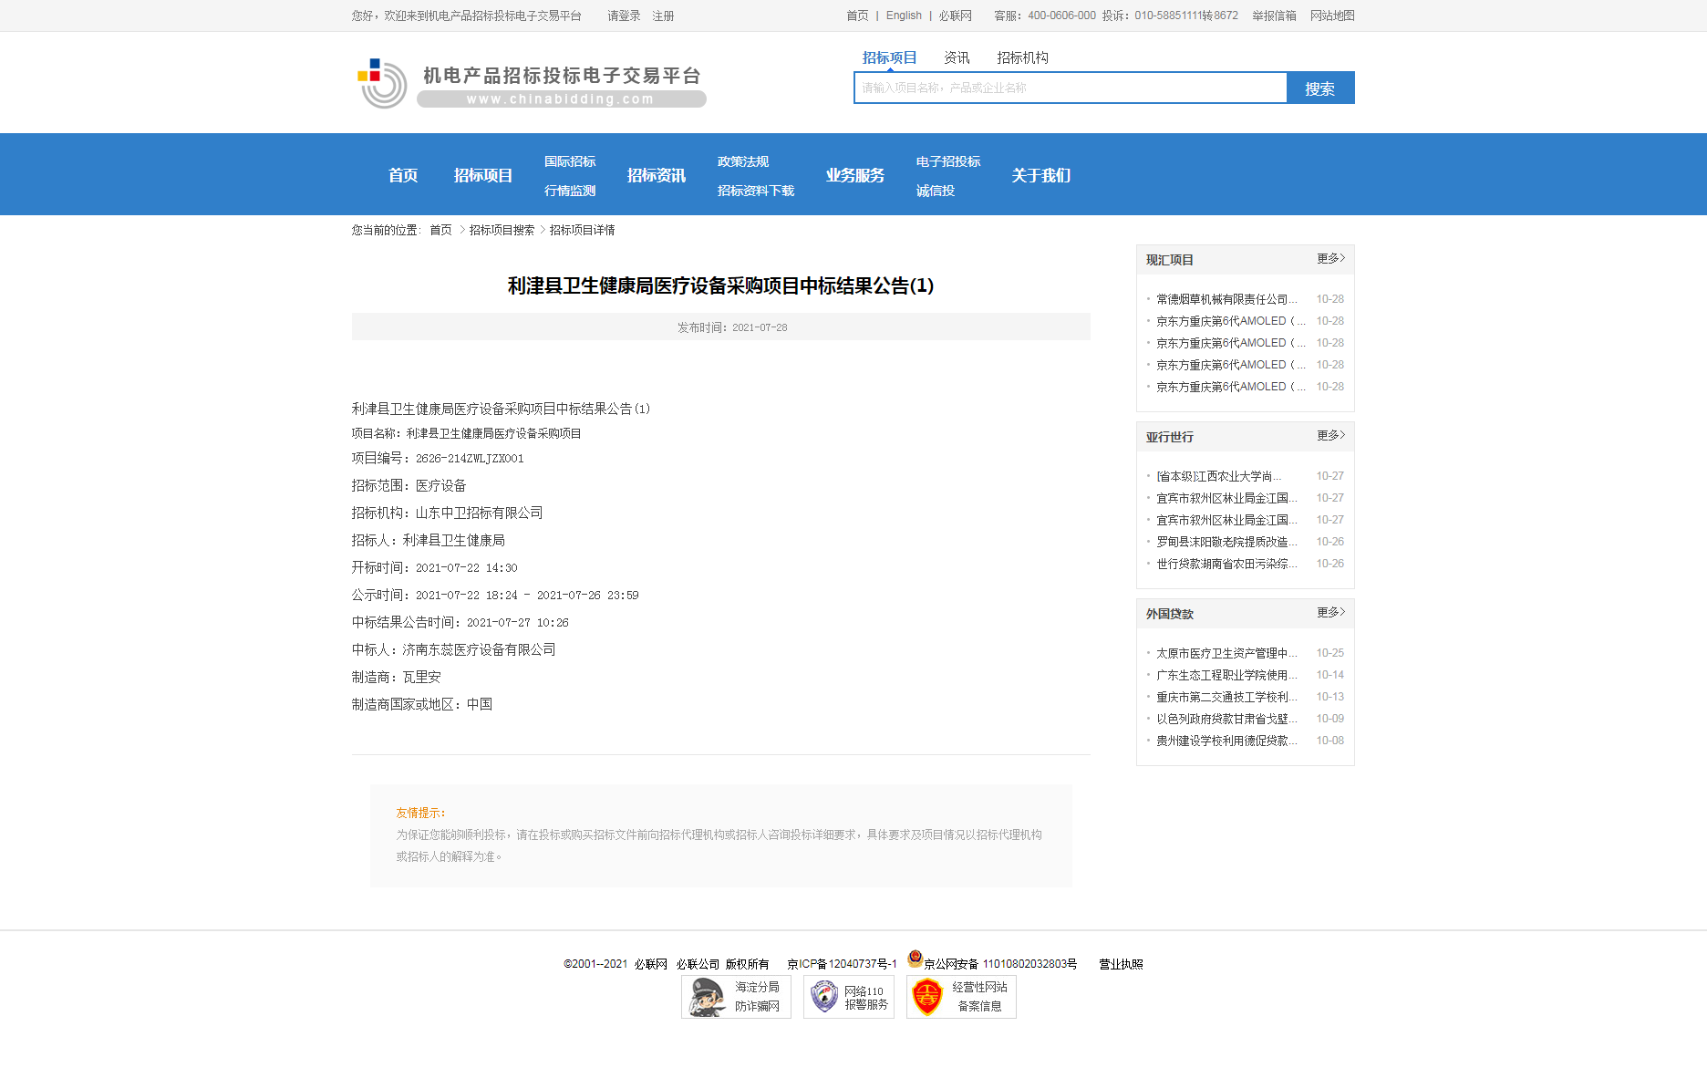The image size is (1707, 1068).
Task: Click the 搜索 search button
Action: pyautogui.click(x=1320, y=88)
